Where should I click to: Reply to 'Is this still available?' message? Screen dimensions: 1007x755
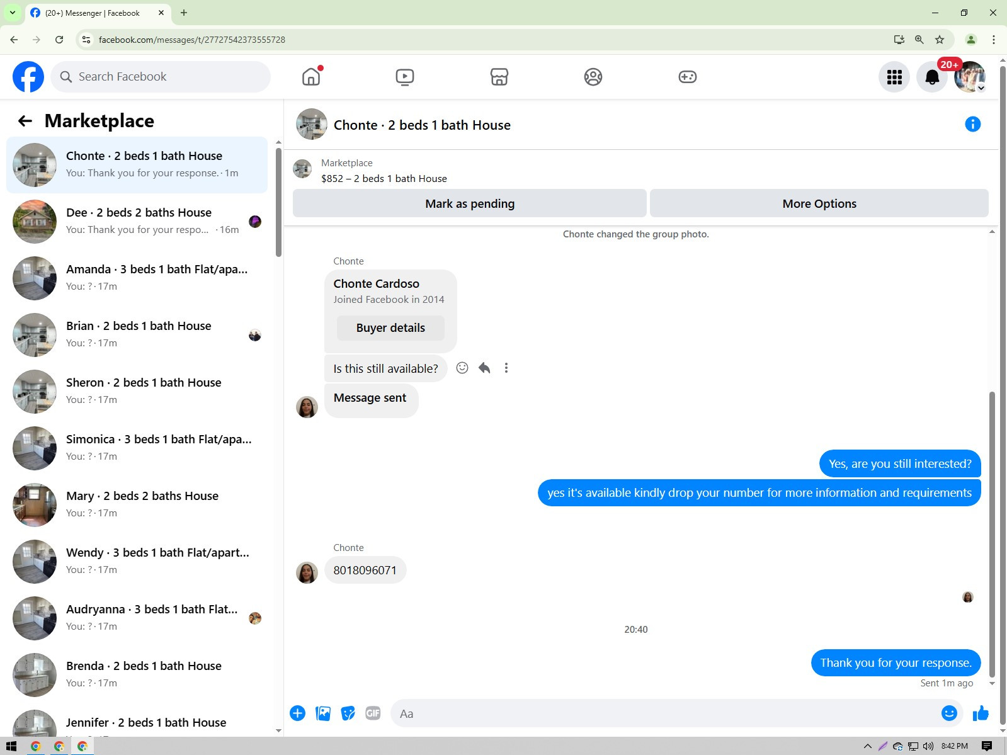point(484,368)
